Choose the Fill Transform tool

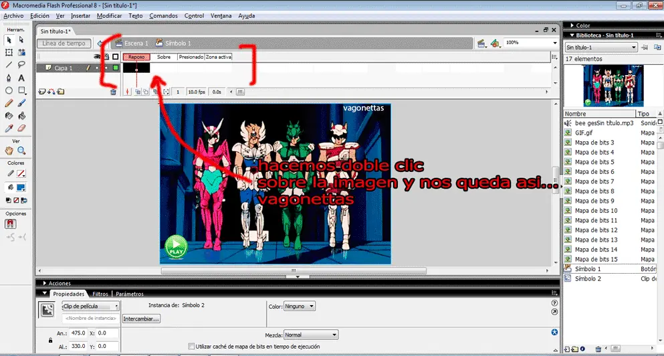[x=21, y=53]
